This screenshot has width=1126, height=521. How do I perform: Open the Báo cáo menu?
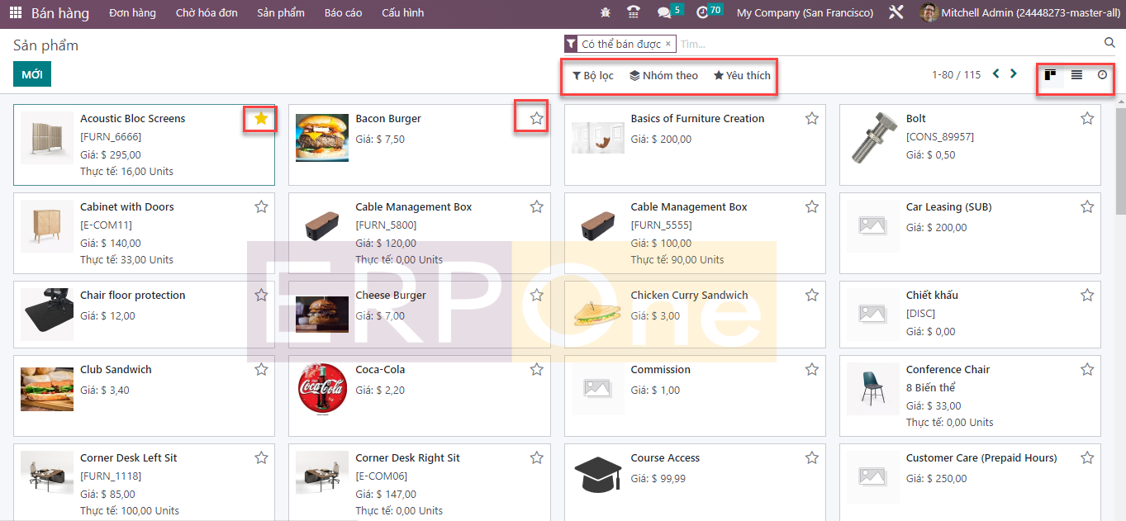click(x=343, y=13)
